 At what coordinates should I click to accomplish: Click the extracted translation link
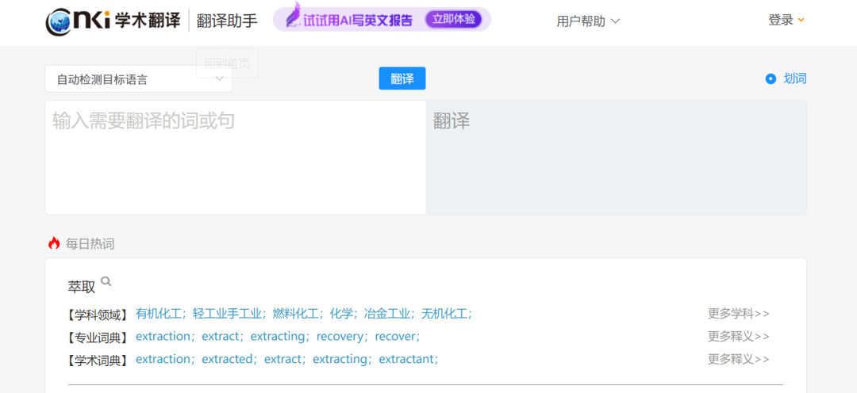pos(227,359)
